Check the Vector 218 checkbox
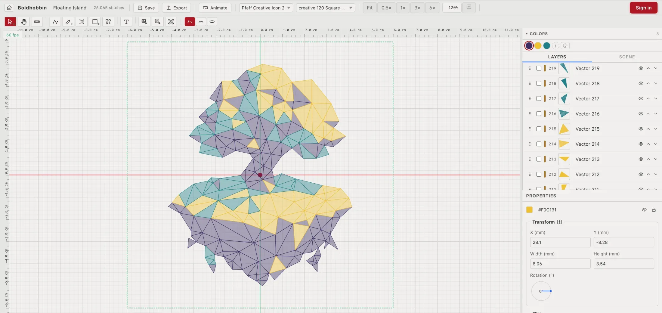Viewport: 662px width, 313px height. 539,83
